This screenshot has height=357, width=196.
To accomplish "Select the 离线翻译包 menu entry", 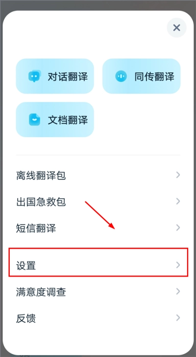I will coord(98,176).
